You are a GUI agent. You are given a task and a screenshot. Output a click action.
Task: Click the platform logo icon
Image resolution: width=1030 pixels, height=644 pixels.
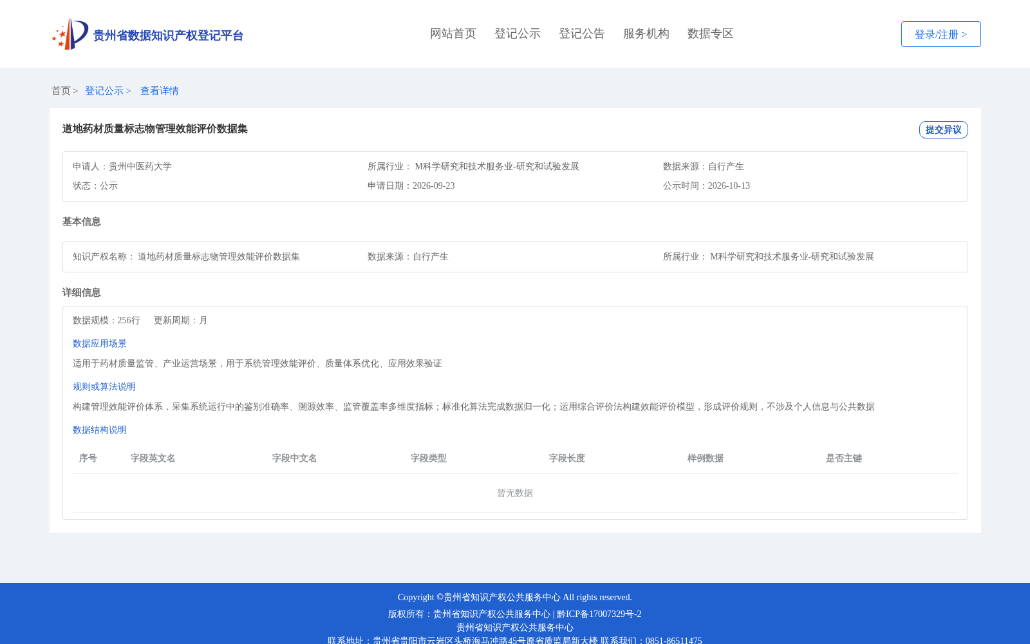70,34
